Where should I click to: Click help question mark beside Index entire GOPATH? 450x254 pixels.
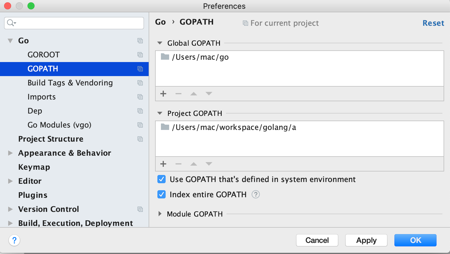tap(255, 194)
